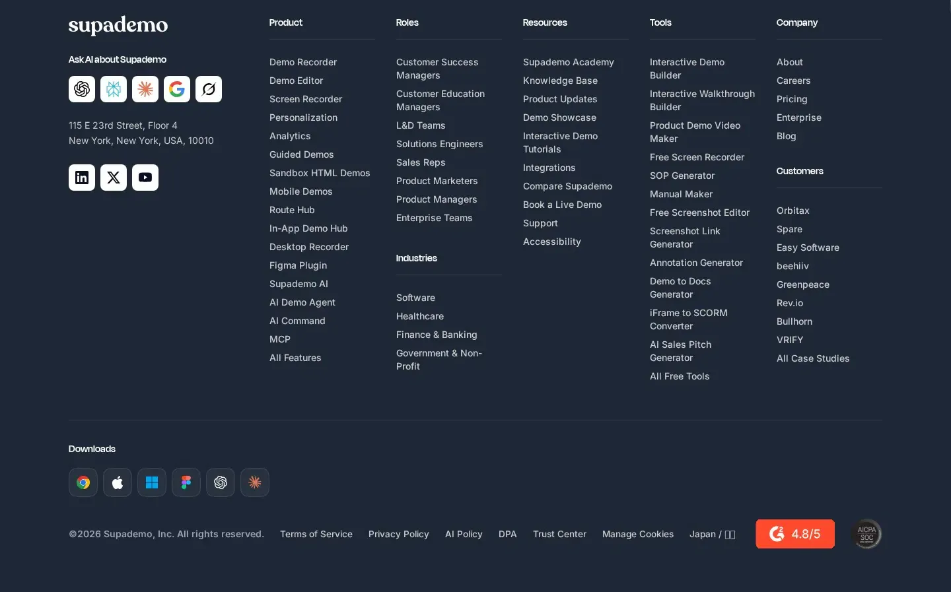Open the Demo Recorder link
This screenshot has height=592, width=951.
point(303,62)
